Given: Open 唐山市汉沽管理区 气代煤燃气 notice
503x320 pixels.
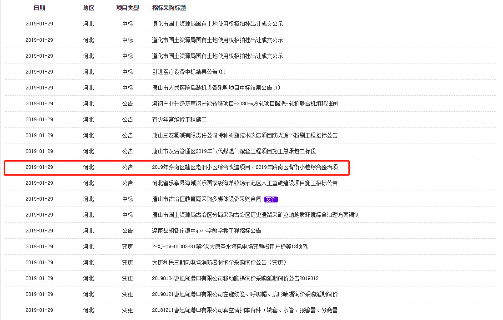Looking at the screenshot, I should (234, 151).
